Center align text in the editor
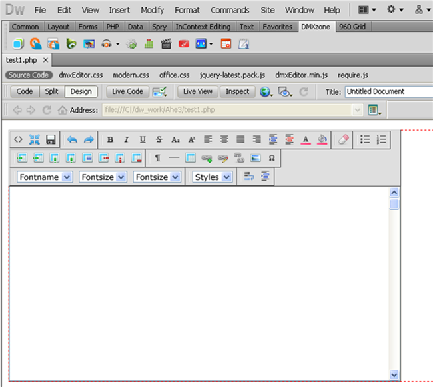 point(224,139)
